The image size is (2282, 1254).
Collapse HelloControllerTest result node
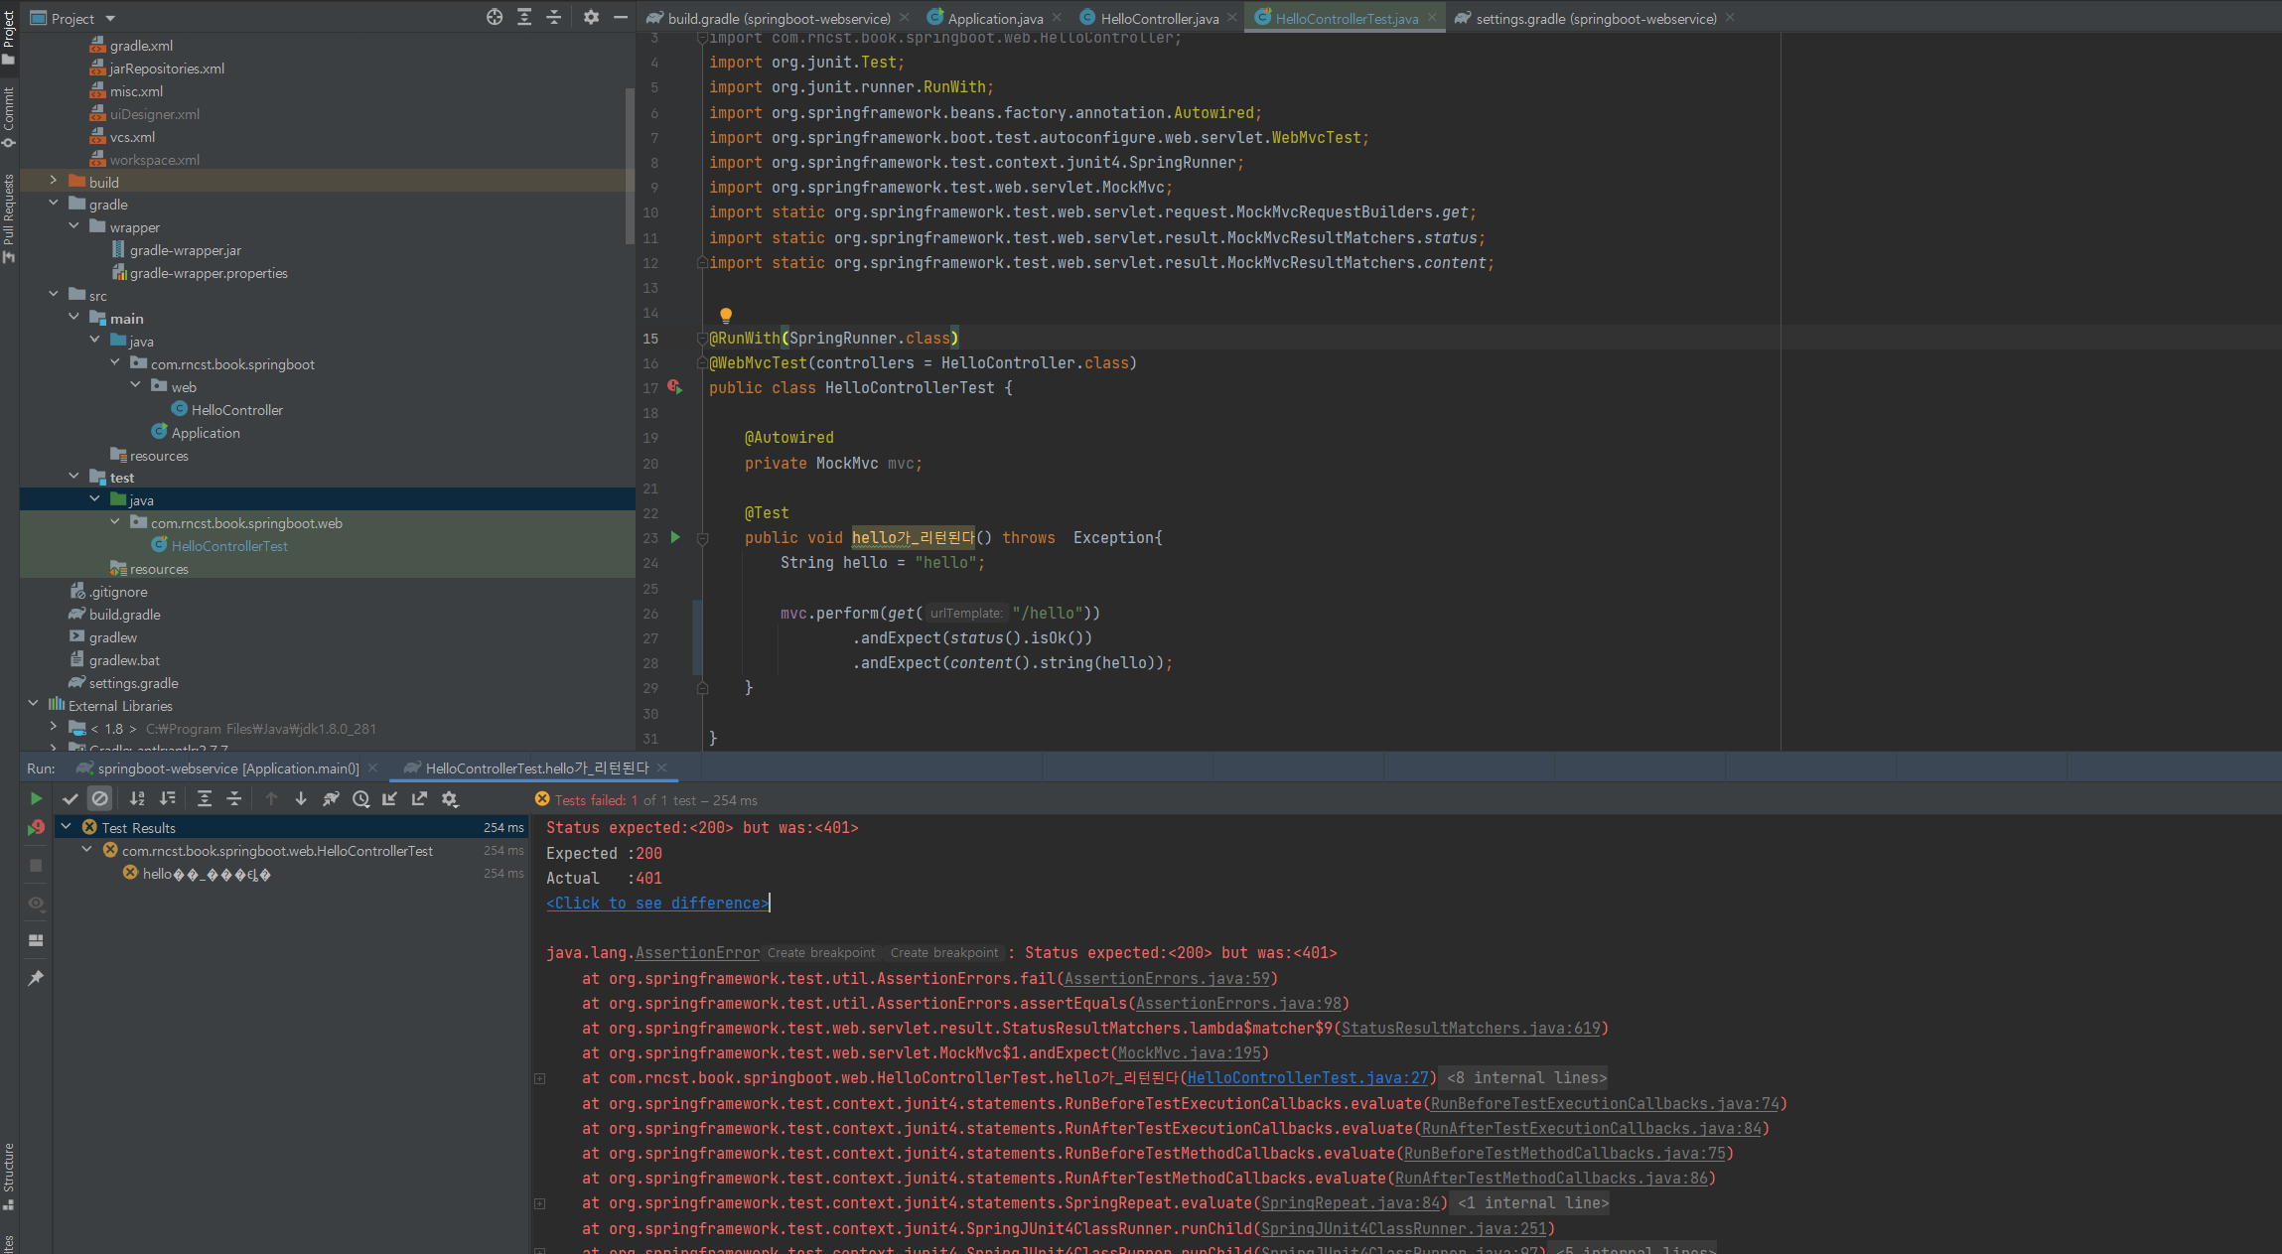tap(86, 850)
